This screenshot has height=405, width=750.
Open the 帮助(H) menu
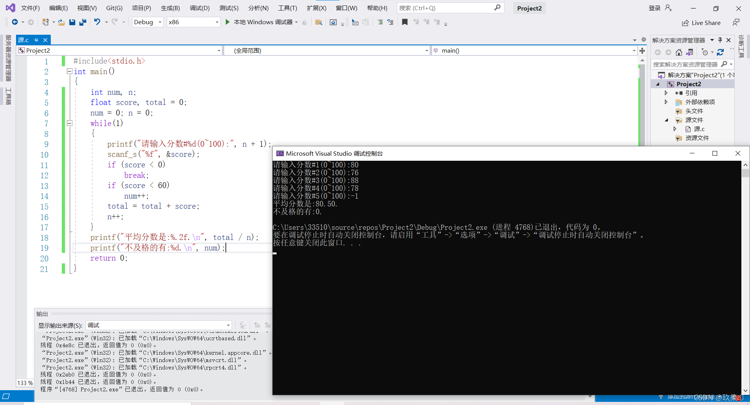tap(377, 8)
